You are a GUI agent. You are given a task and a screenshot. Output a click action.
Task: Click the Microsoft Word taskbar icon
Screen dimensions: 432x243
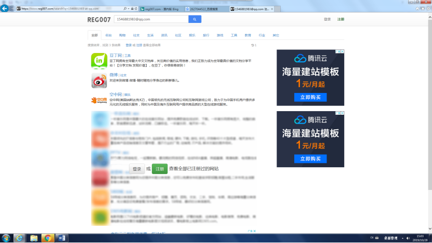62,238
